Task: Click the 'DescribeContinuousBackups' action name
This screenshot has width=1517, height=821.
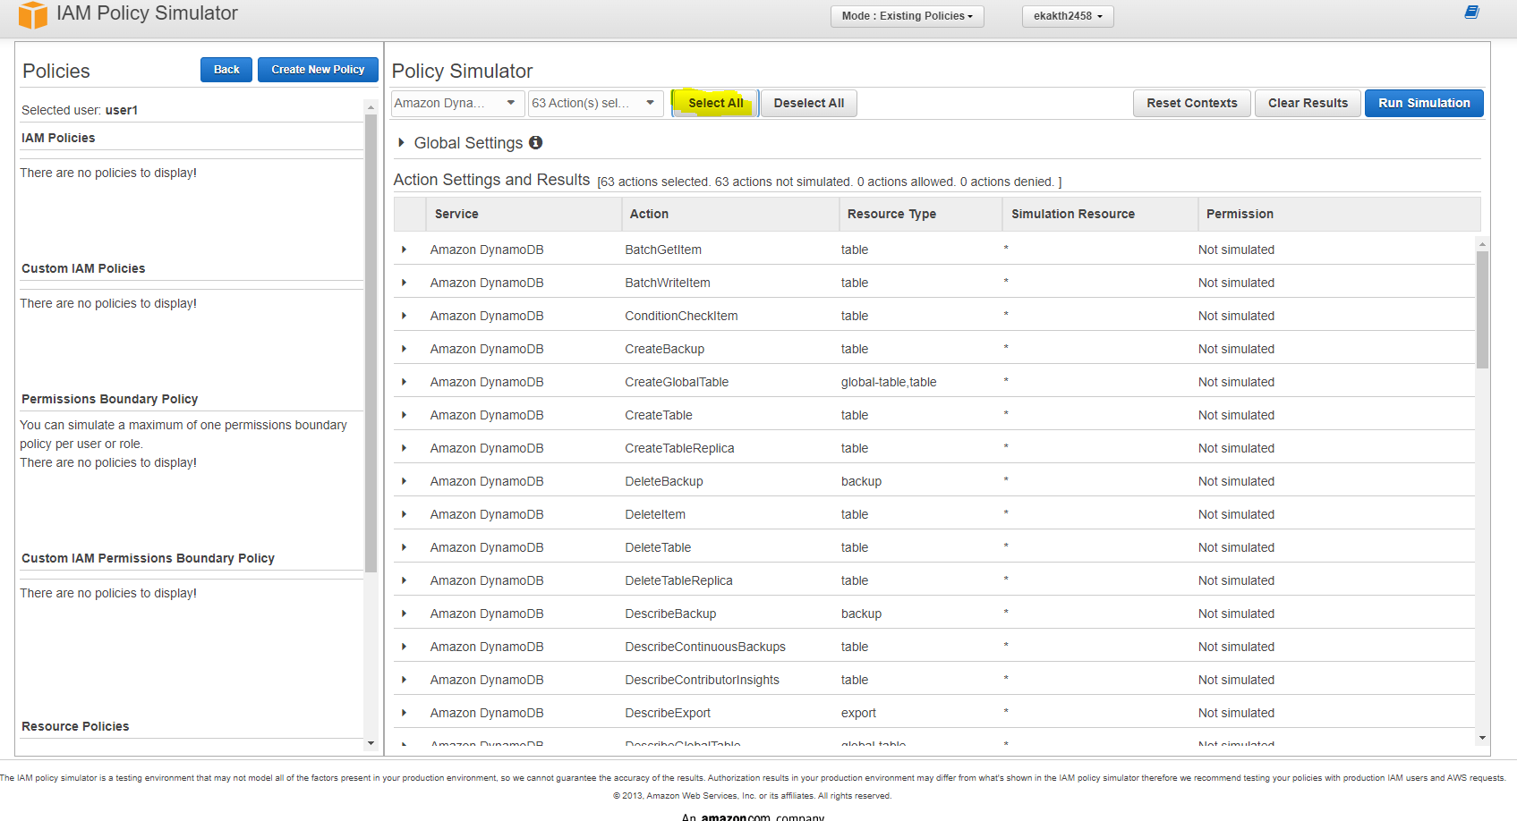Action: [x=705, y=647]
